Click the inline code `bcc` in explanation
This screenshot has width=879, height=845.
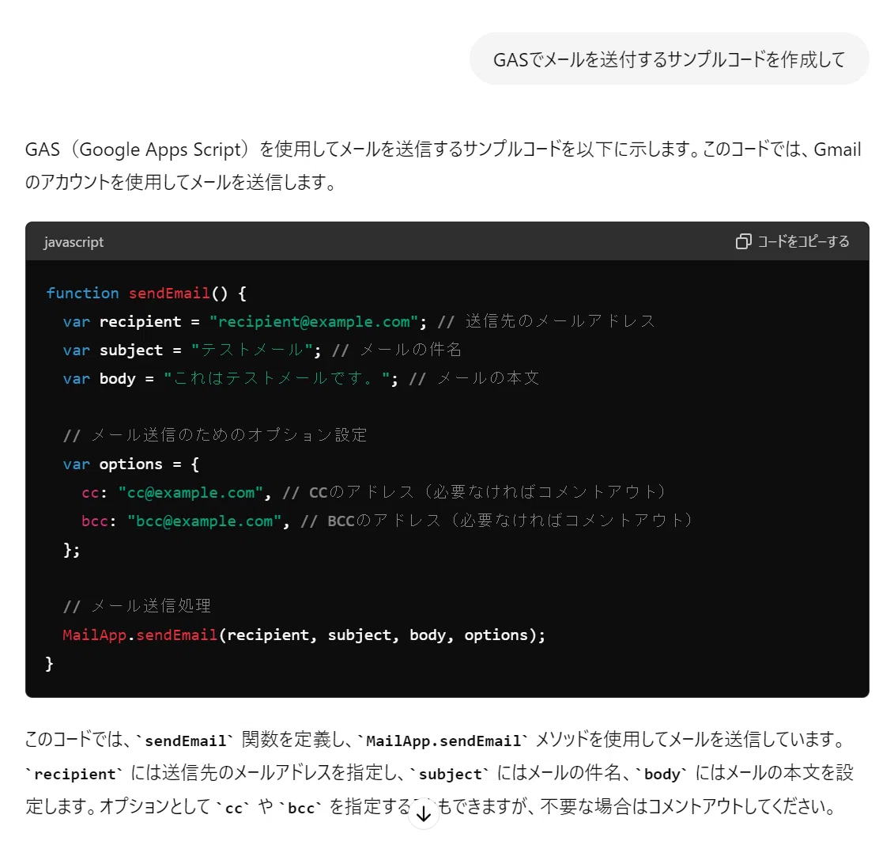point(301,808)
